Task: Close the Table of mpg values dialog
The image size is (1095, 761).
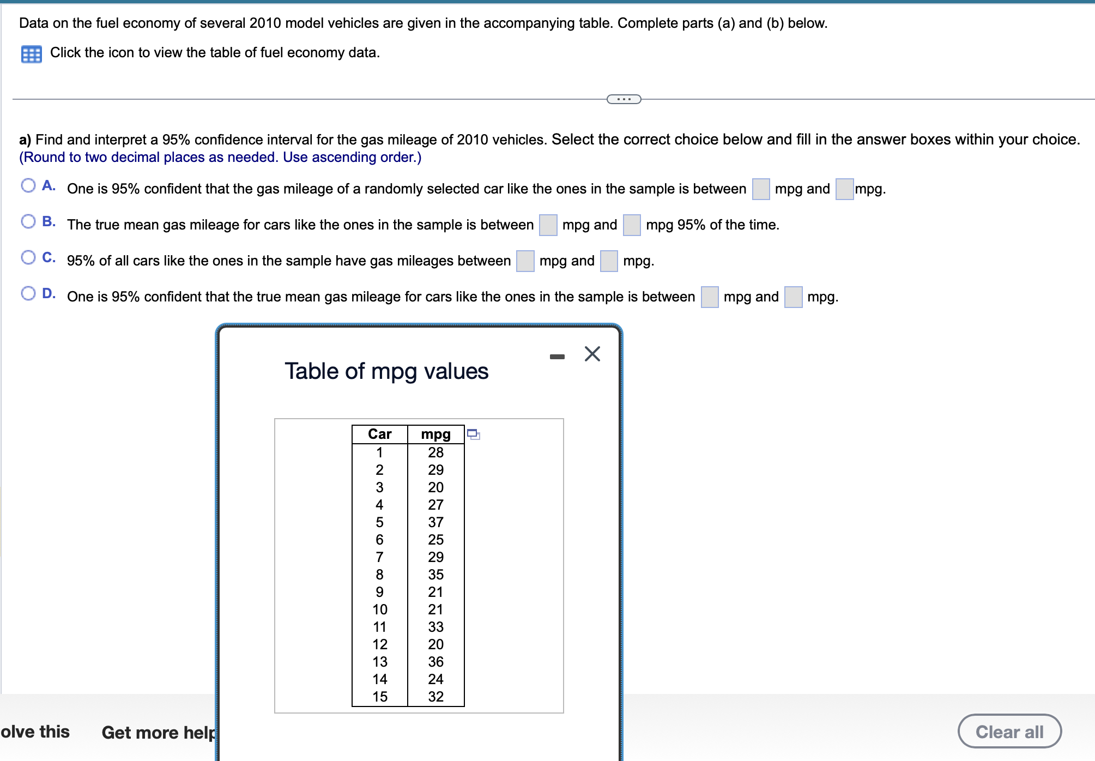Action: (592, 354)
